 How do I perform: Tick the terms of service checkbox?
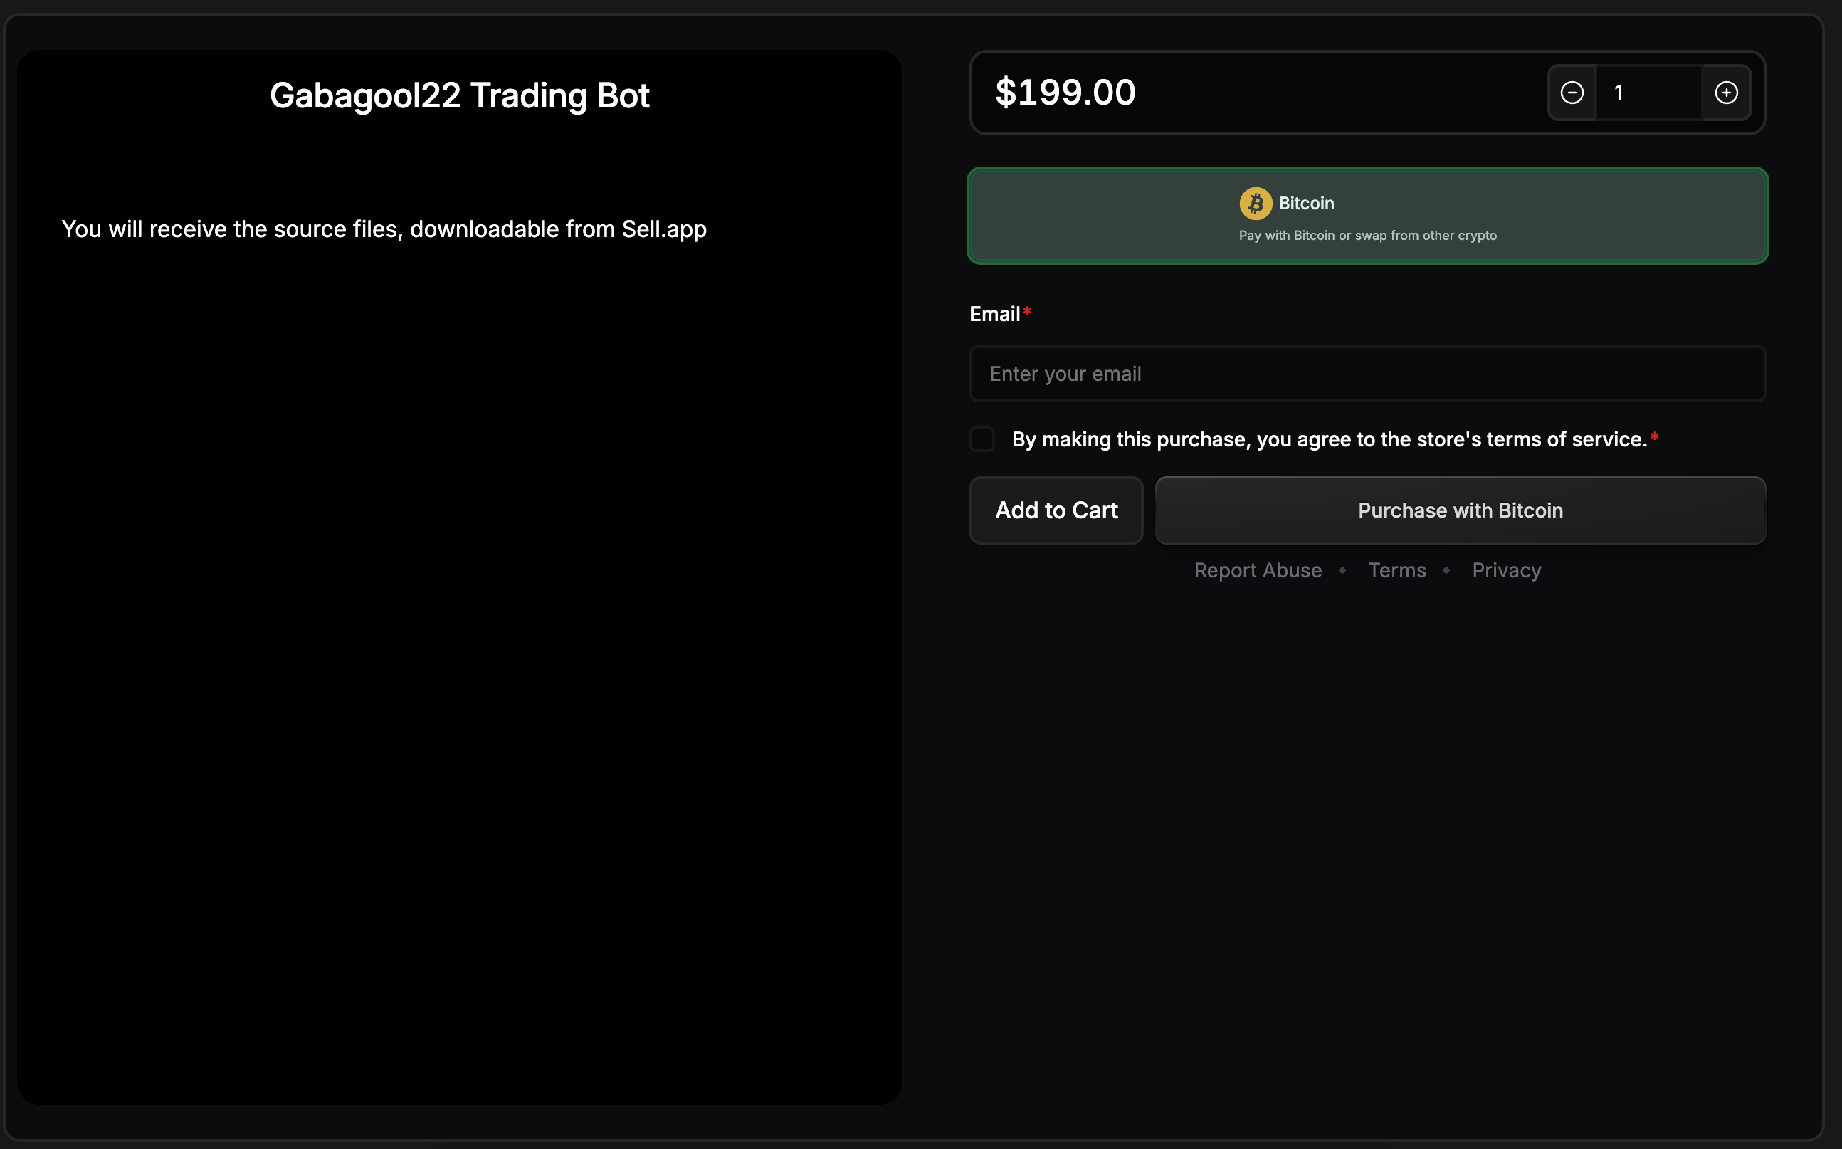click(982, 439)
